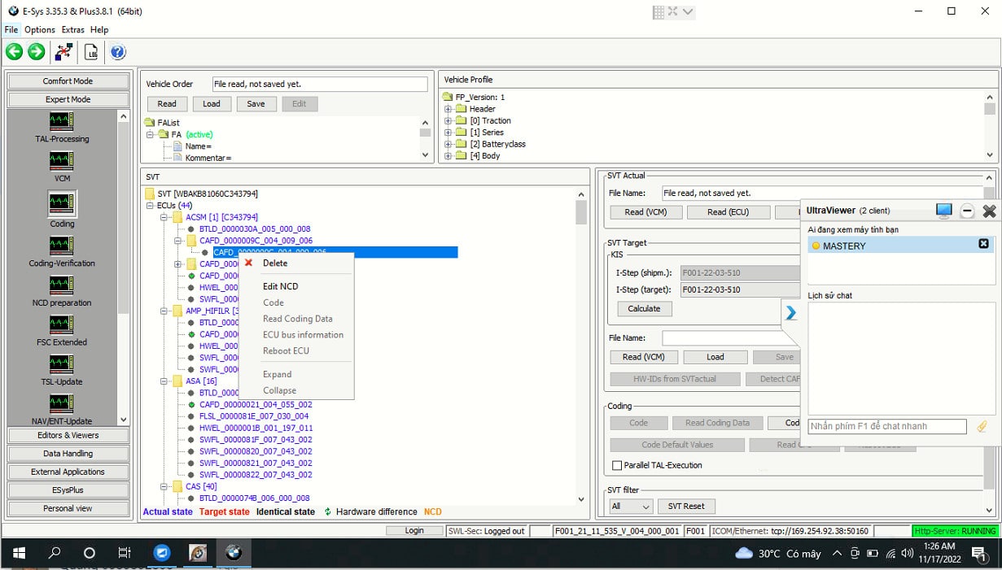Select the Coding module icon

tap(62, 203)
